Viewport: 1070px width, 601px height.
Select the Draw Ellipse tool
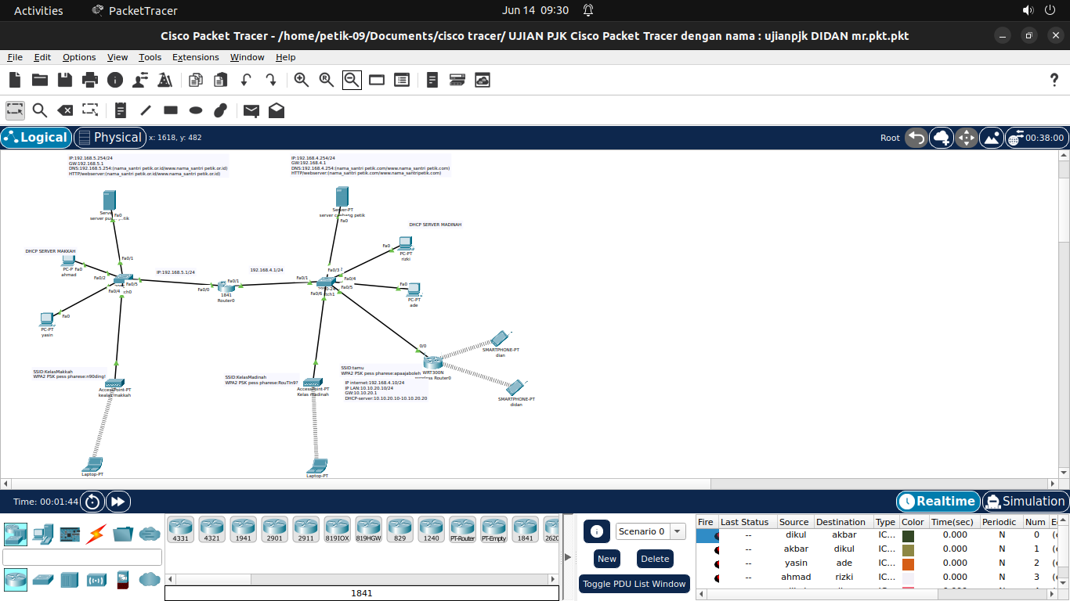click(x=196, y=110)
